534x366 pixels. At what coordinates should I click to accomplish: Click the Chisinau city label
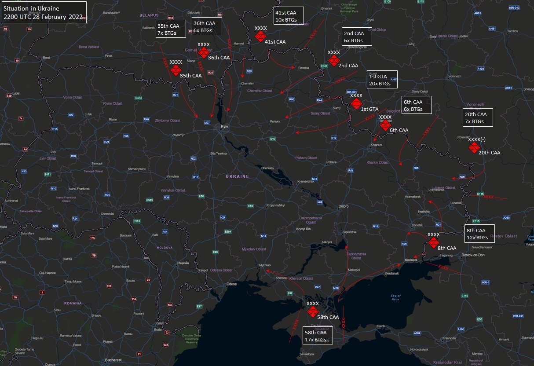click(x=182, y=263)
